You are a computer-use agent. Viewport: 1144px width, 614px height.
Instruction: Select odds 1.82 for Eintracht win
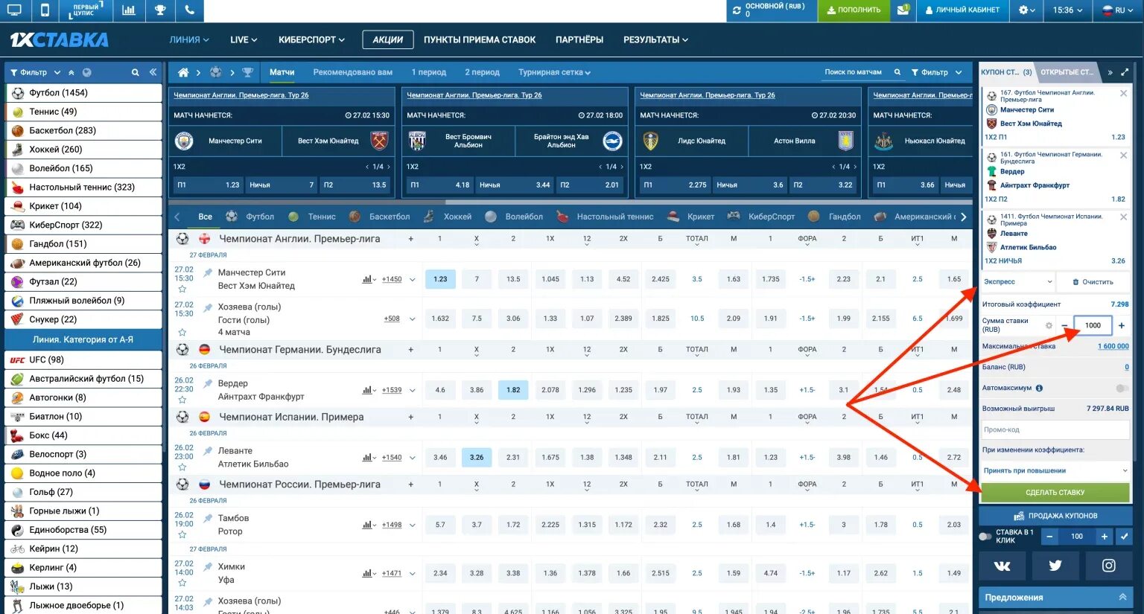coord(513,390)
